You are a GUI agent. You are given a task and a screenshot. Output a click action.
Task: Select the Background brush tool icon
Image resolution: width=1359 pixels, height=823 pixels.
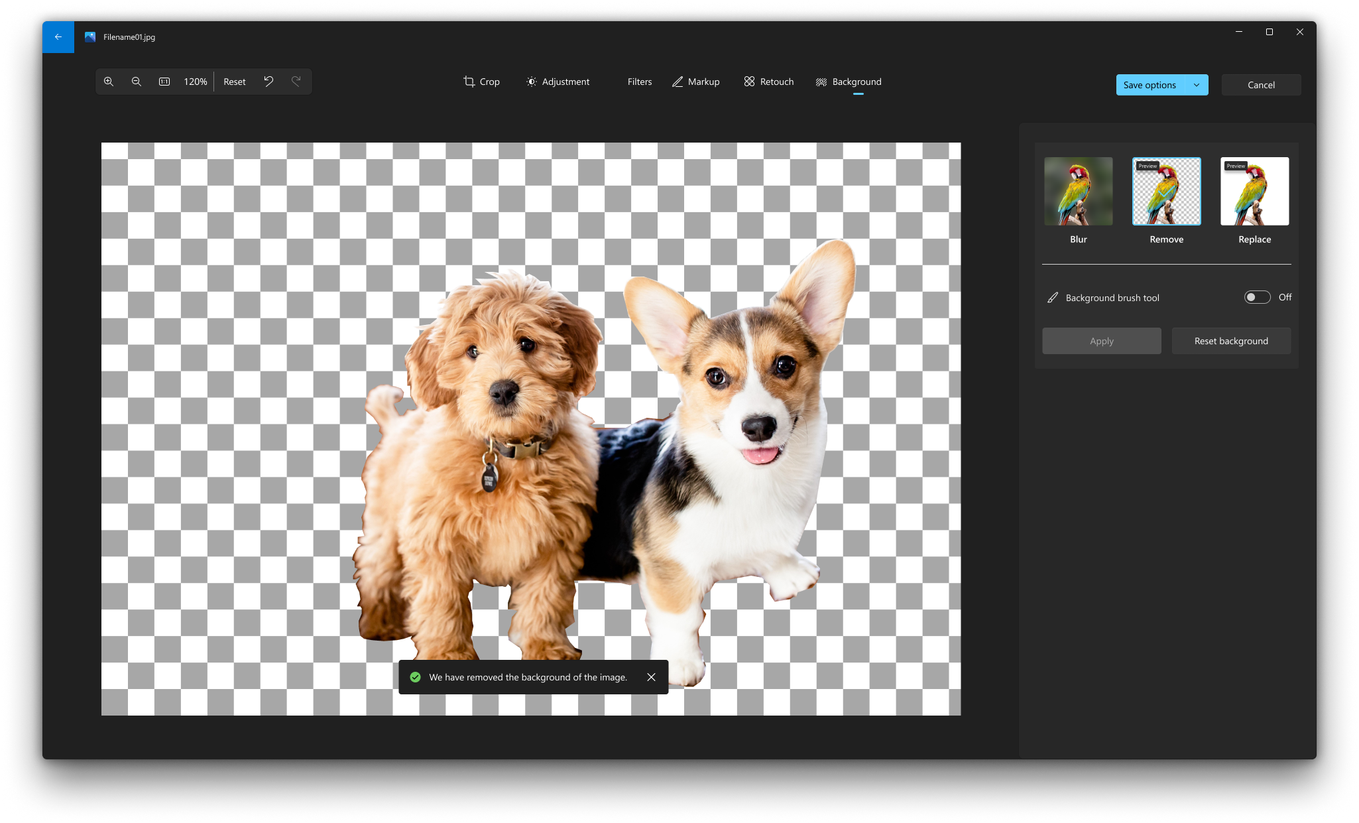coord(1052,298)
